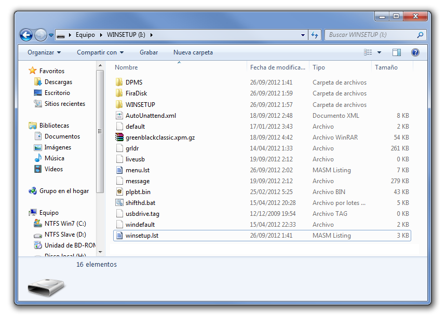Open the view options dropdown arrow
This screenshot has width=446, height=316.
(379, 52)
